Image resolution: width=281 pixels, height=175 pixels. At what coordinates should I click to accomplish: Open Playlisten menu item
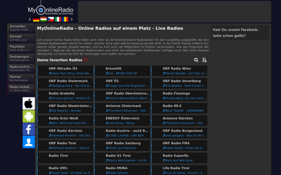(21, 48)
